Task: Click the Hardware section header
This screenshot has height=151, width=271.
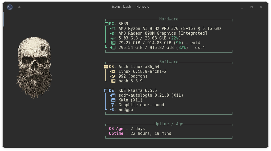Action: 169,19
